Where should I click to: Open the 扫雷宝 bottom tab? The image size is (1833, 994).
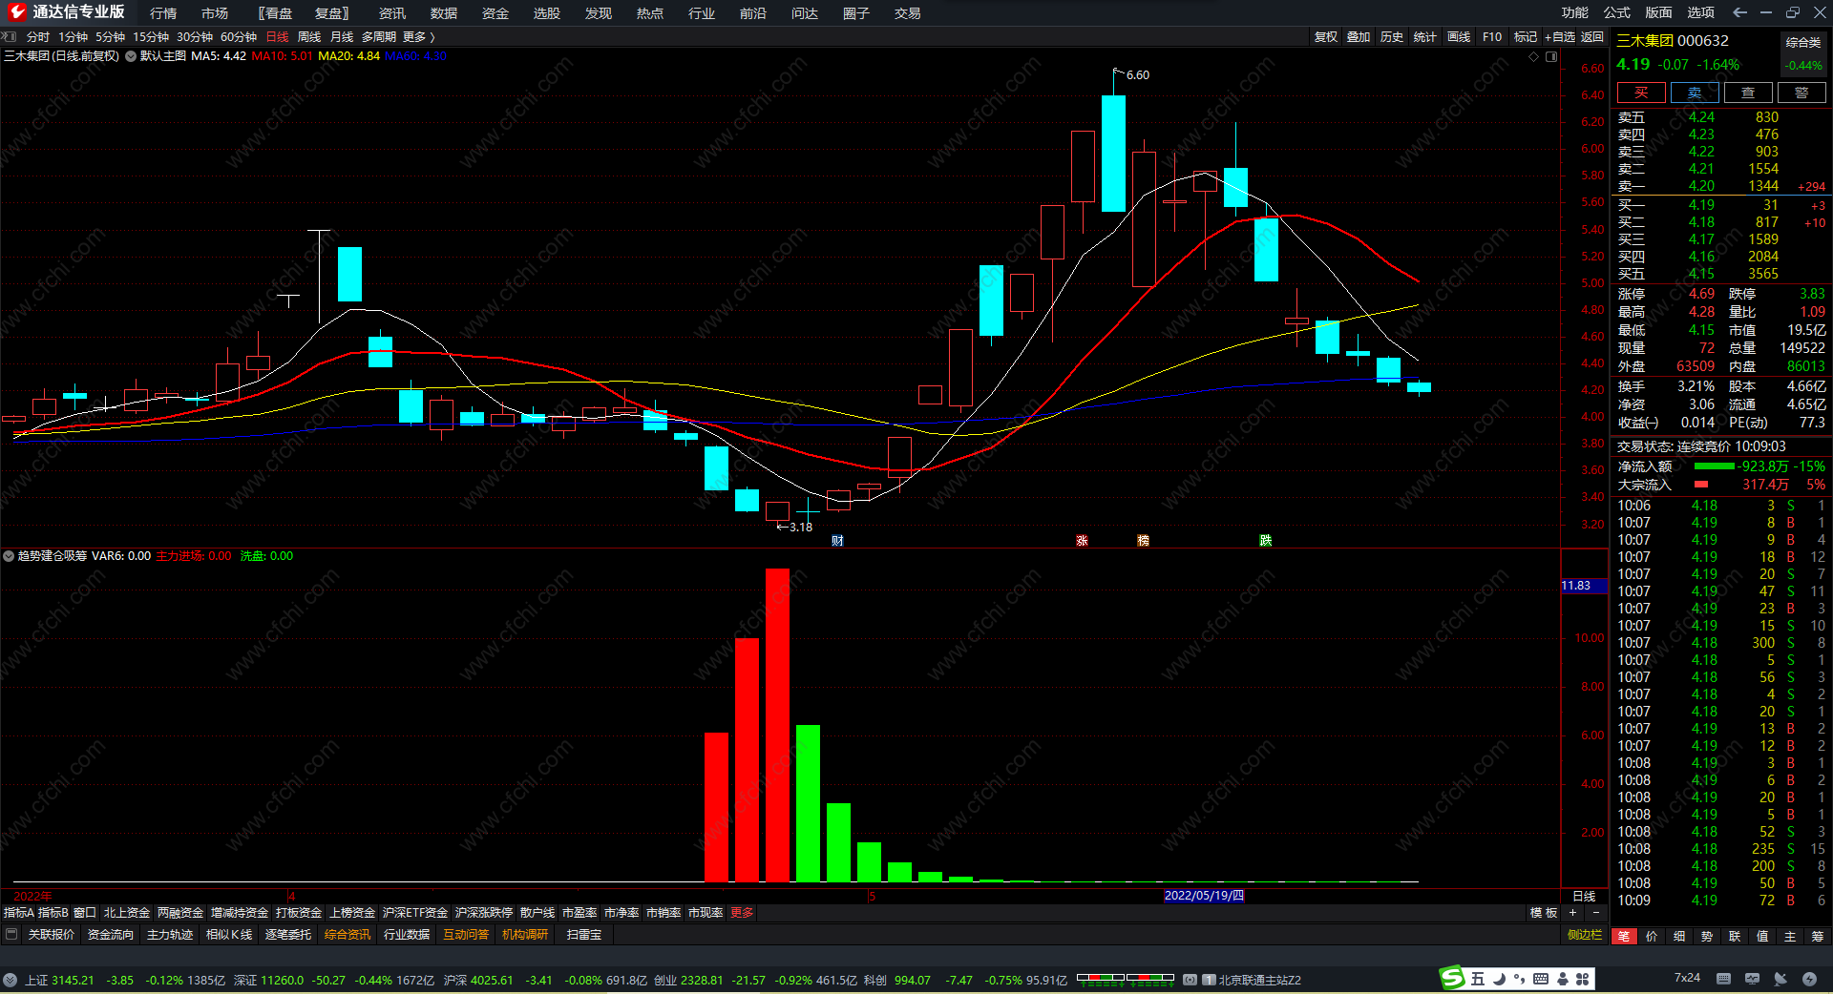[x=584, y=935]
